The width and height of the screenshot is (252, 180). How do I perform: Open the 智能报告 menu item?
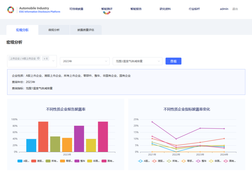[x=136, y=9]
